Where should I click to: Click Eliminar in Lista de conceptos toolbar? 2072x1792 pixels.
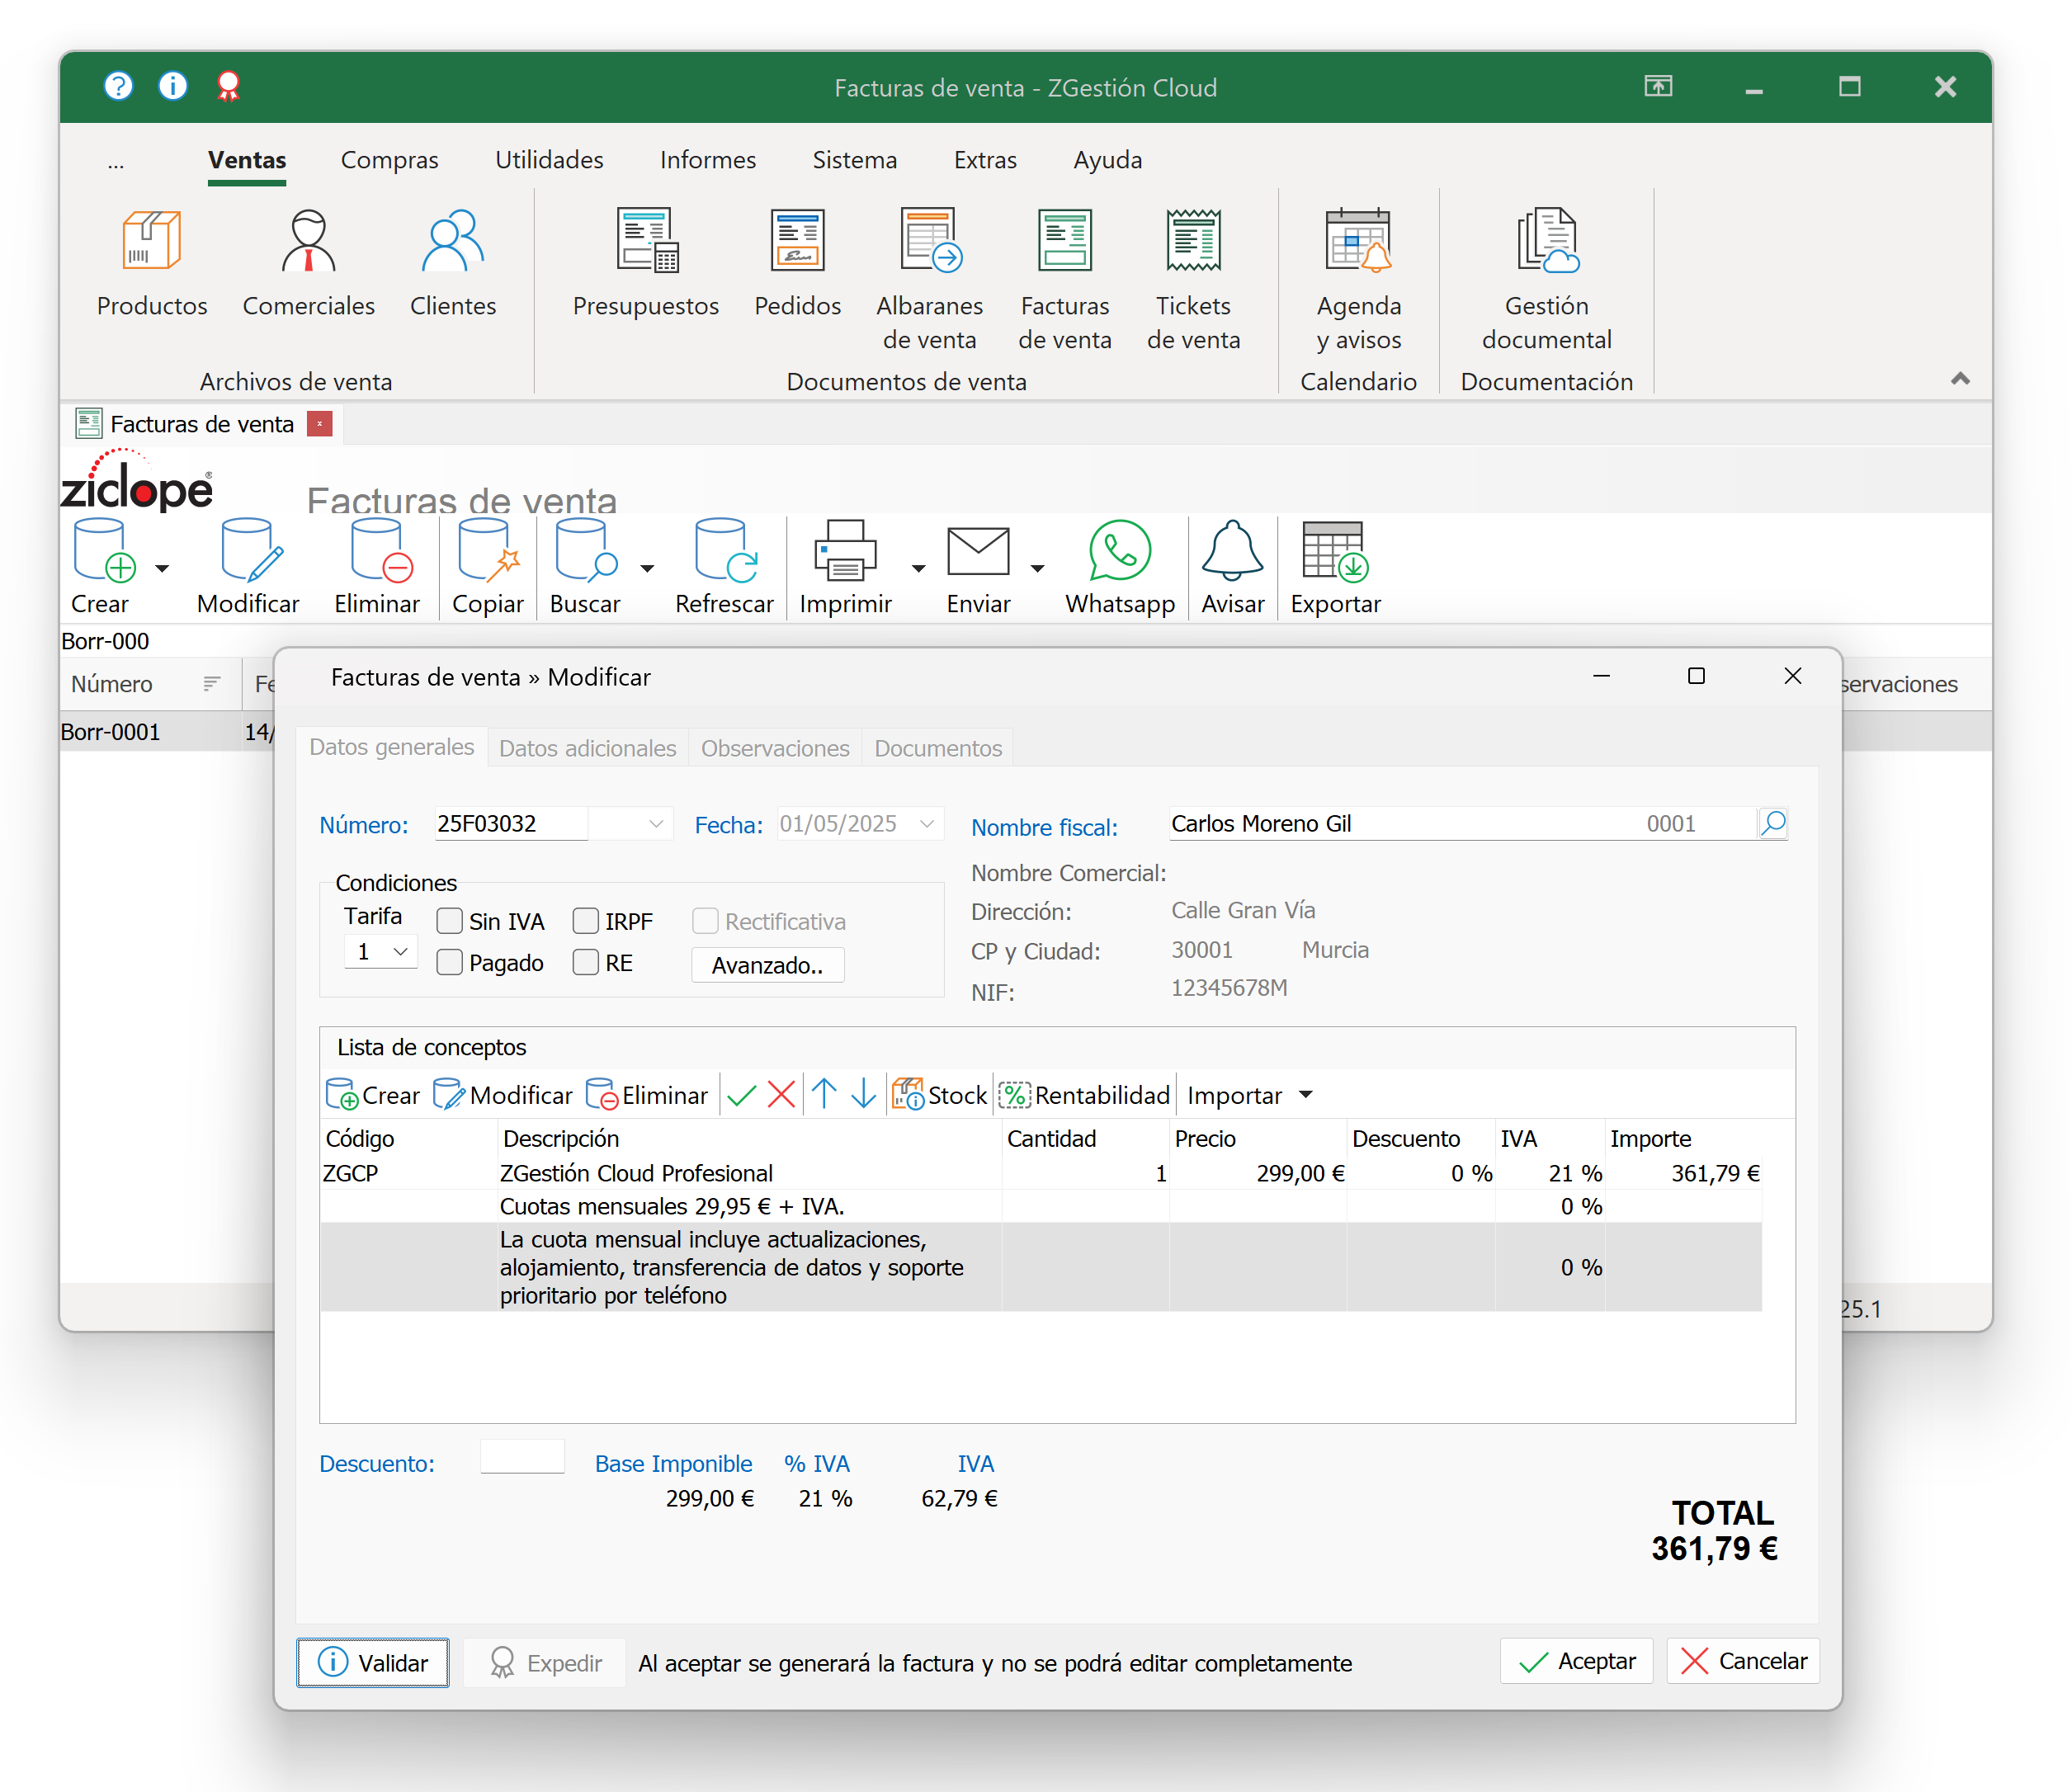(647, 1095)
